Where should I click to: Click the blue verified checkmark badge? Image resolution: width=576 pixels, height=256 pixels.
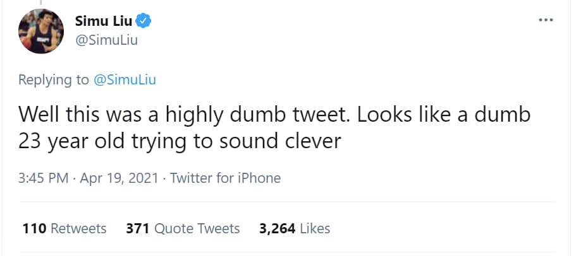[x=144, y=21]
